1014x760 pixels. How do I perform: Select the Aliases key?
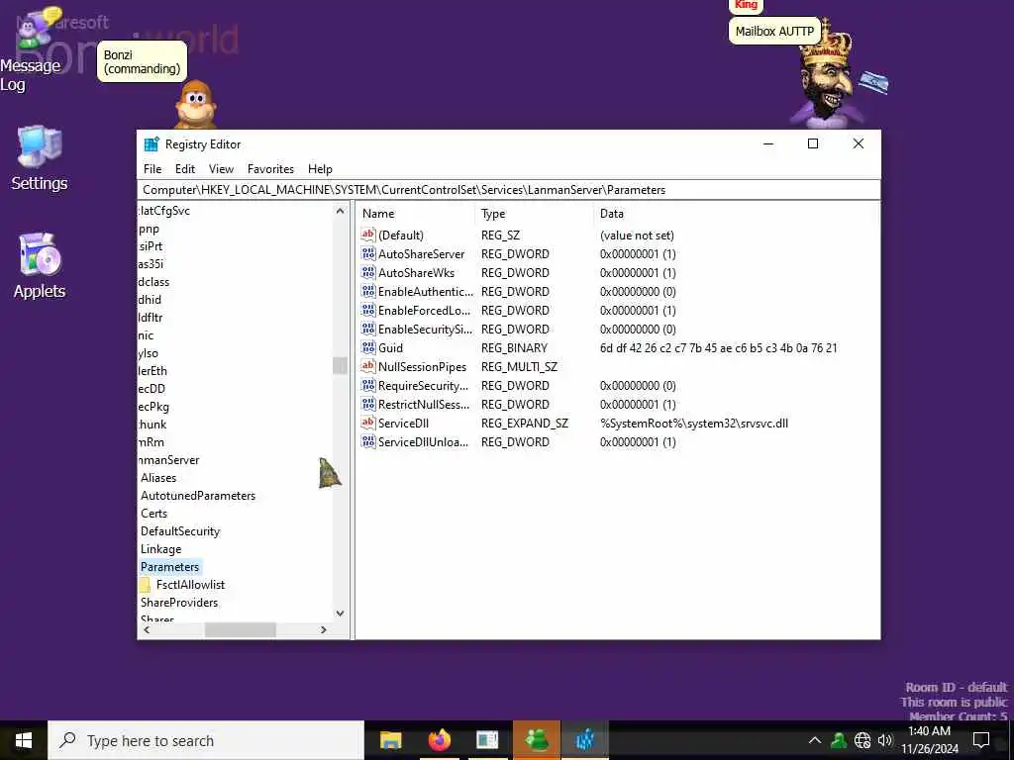click(158, 478)
